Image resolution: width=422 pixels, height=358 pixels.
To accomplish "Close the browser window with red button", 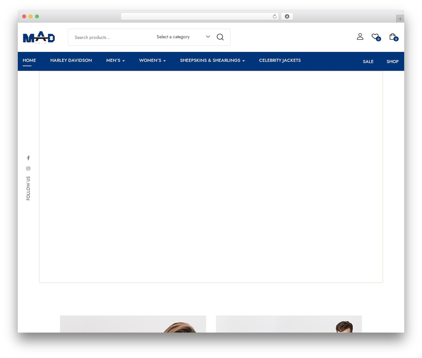I will pyautogui.click(x=24, y=17).
